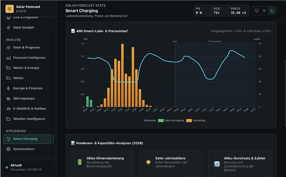
Task: Click the E-Mobilität car icon
Action: [x=8, y=109]
